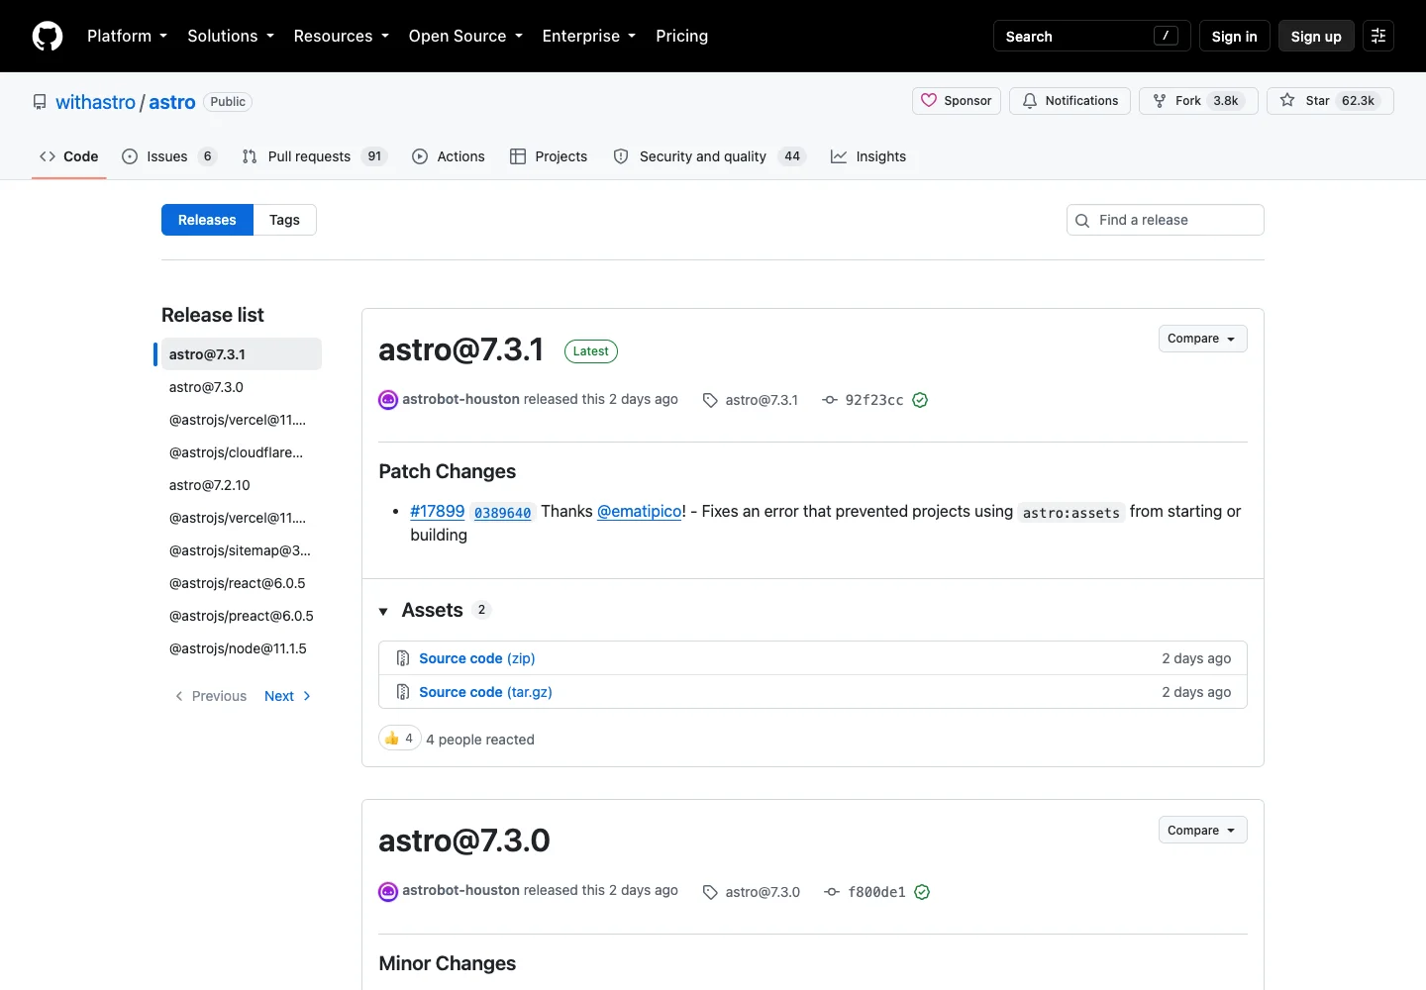Screen dimensions: 1426x990
Task: Click the tag icon next to astro@7.3.1
Action: (710, 400)
